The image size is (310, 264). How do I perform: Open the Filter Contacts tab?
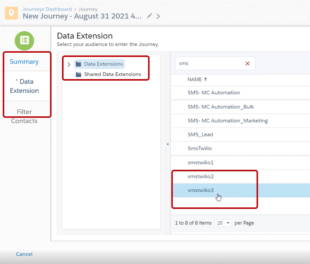pyautogui.click(x=24, y=116)
